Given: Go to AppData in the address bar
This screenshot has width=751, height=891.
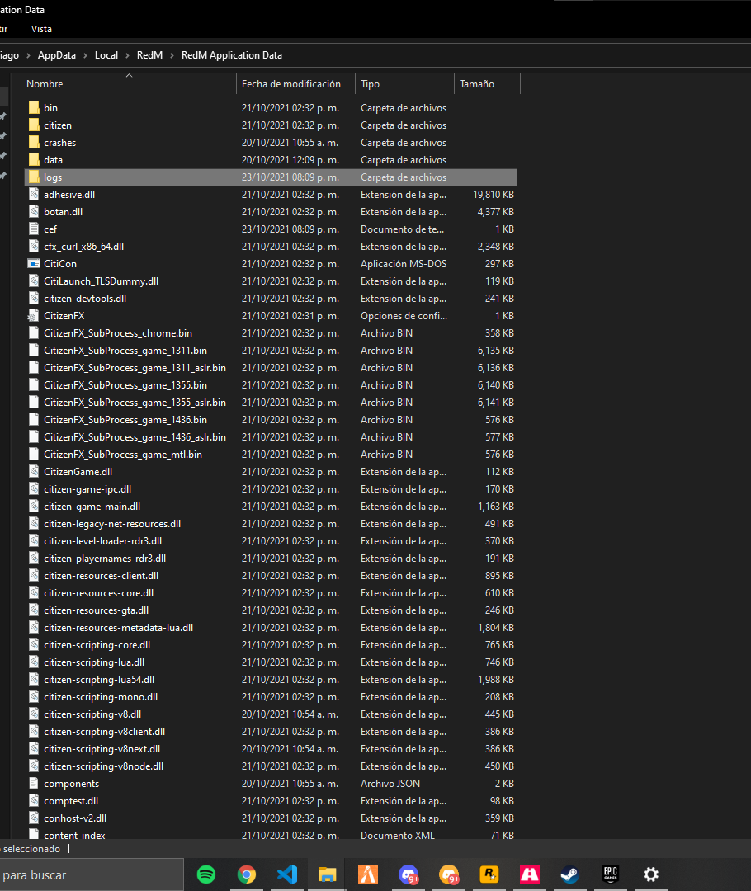Looking at the screenshot, I should pyautogui.click(x=57, y=55).
